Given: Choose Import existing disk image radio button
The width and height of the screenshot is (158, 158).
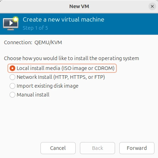Looking at the screenshot, I should point(12,86).
